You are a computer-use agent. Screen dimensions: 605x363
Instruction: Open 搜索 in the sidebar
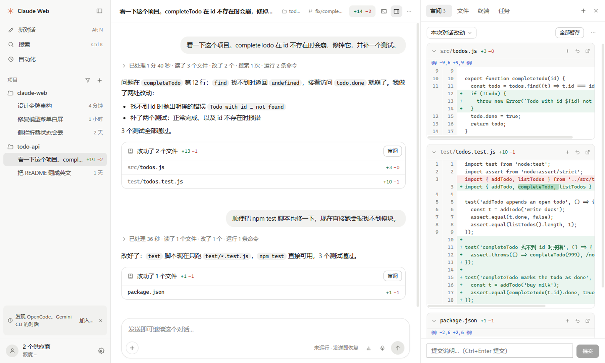point(55,45)
